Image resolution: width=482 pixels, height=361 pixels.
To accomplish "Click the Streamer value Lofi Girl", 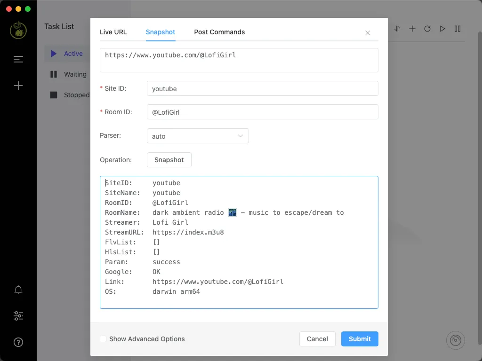I will click(x=170, y=222).
